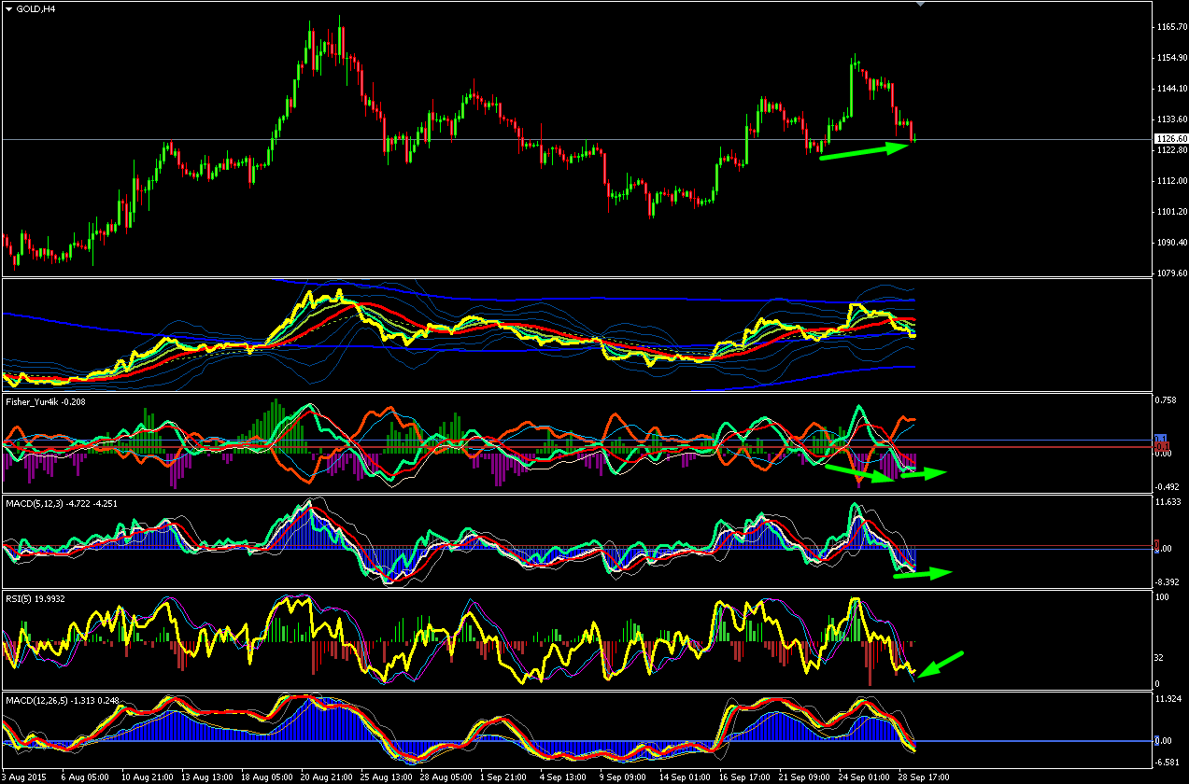The height and width of the screenshot is (784, 1189).
Task: Click time axis label 18 Aug 05:00
Action: point(267,777)
